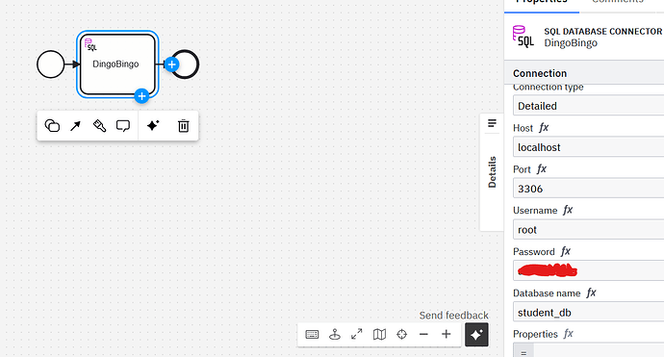The height and width of the screenshot is (357, 664).
Task: Reset the viewport with crosshair icon
Action: coord(402,335)
